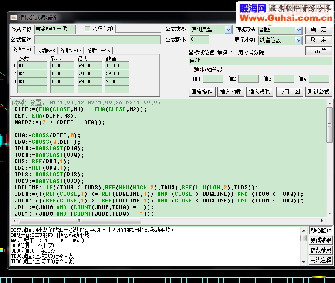Click translation pane scroll up arrow
Screen dimensions: 335x283
coord(303,230)
